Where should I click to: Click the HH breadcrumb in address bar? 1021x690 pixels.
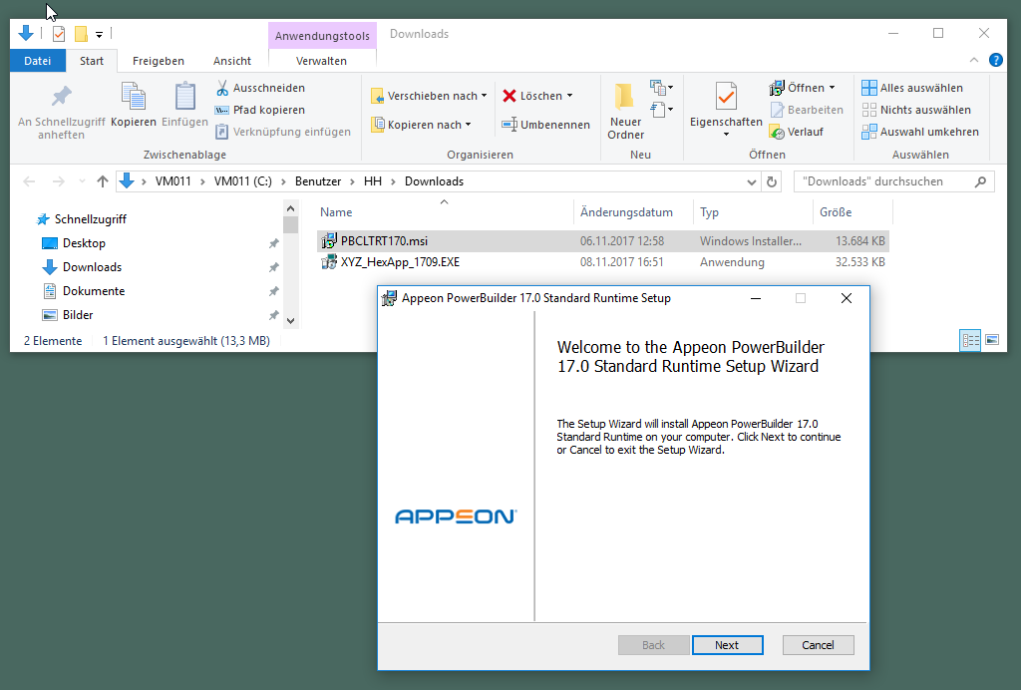coord(373,181)
